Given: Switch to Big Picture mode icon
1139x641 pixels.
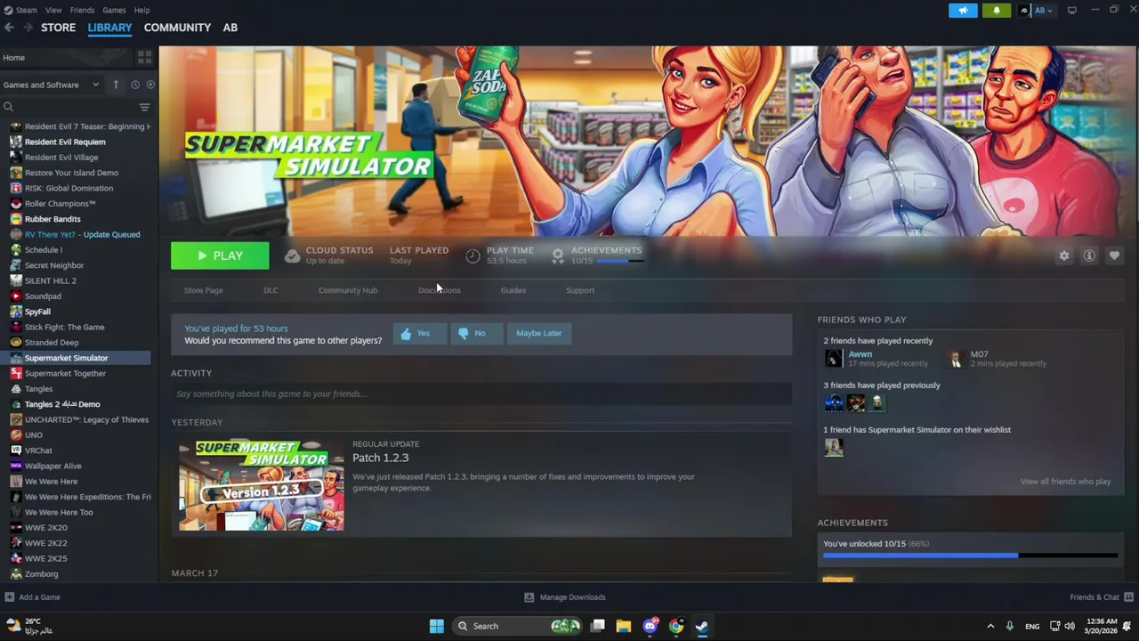Looking at the screenshot, I should (x=1072, y=10).
